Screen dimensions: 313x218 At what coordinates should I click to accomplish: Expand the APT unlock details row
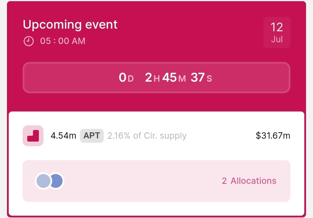[156, 135]
